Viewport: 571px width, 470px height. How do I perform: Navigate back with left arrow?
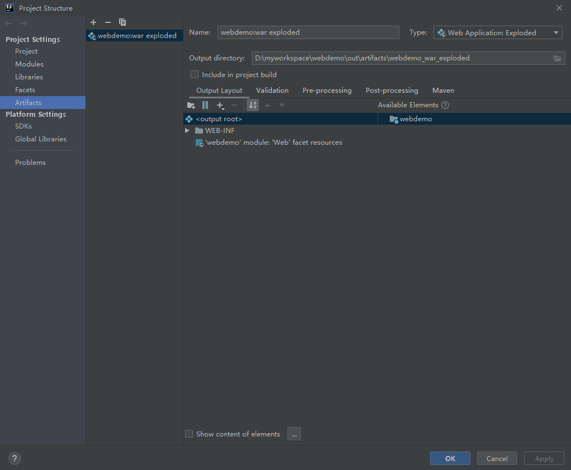point(8,23)
